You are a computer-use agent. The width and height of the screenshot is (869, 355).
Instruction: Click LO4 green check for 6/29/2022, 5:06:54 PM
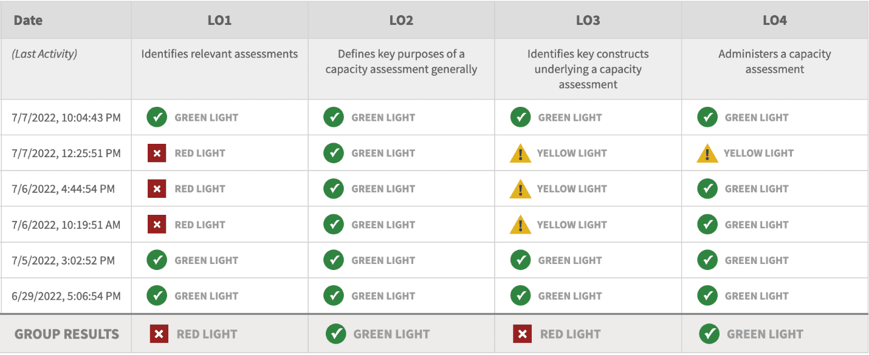click(707, 296)
